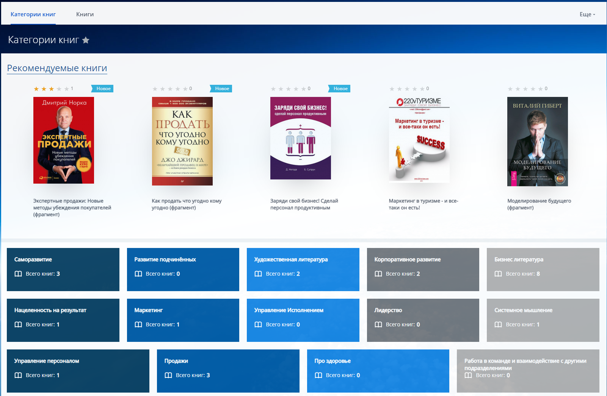The image size is (607, 396).
Task: Click the book icon in Бизнес литература tile
Action: pos(498,274)
